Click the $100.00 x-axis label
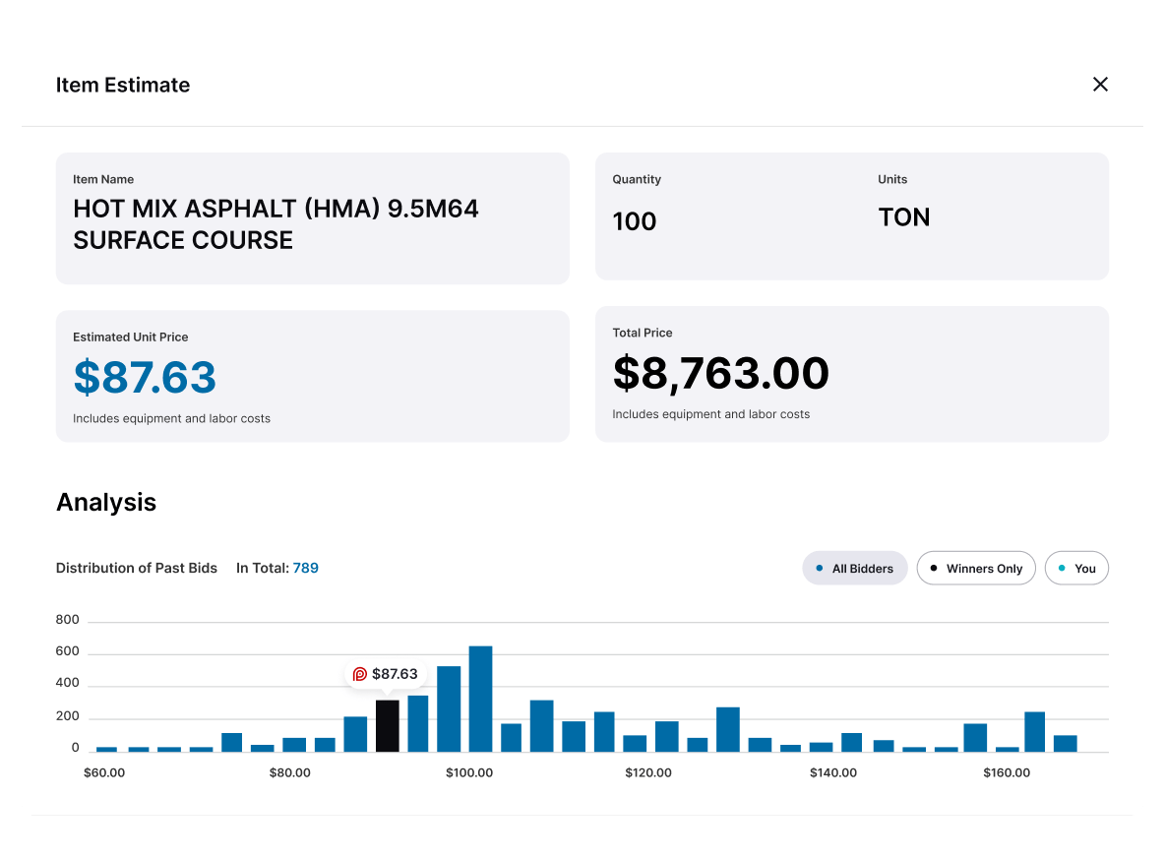 pyautogui.click(x=468, y=772)
